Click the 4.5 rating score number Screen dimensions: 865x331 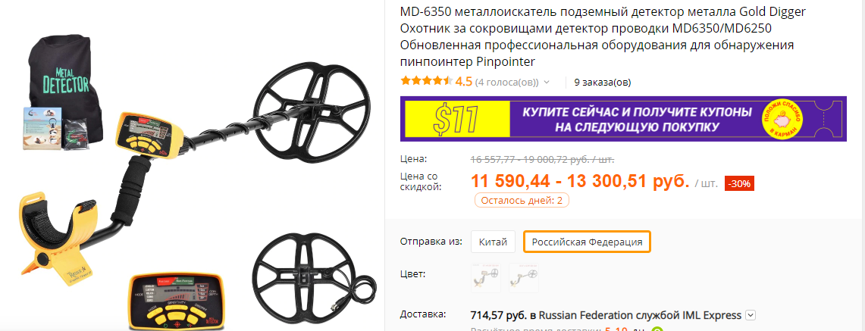tap(464, 82)
